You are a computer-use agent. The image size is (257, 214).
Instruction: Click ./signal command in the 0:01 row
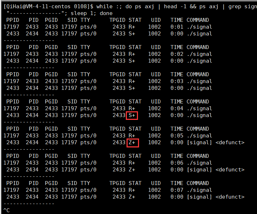click(199, 27)
